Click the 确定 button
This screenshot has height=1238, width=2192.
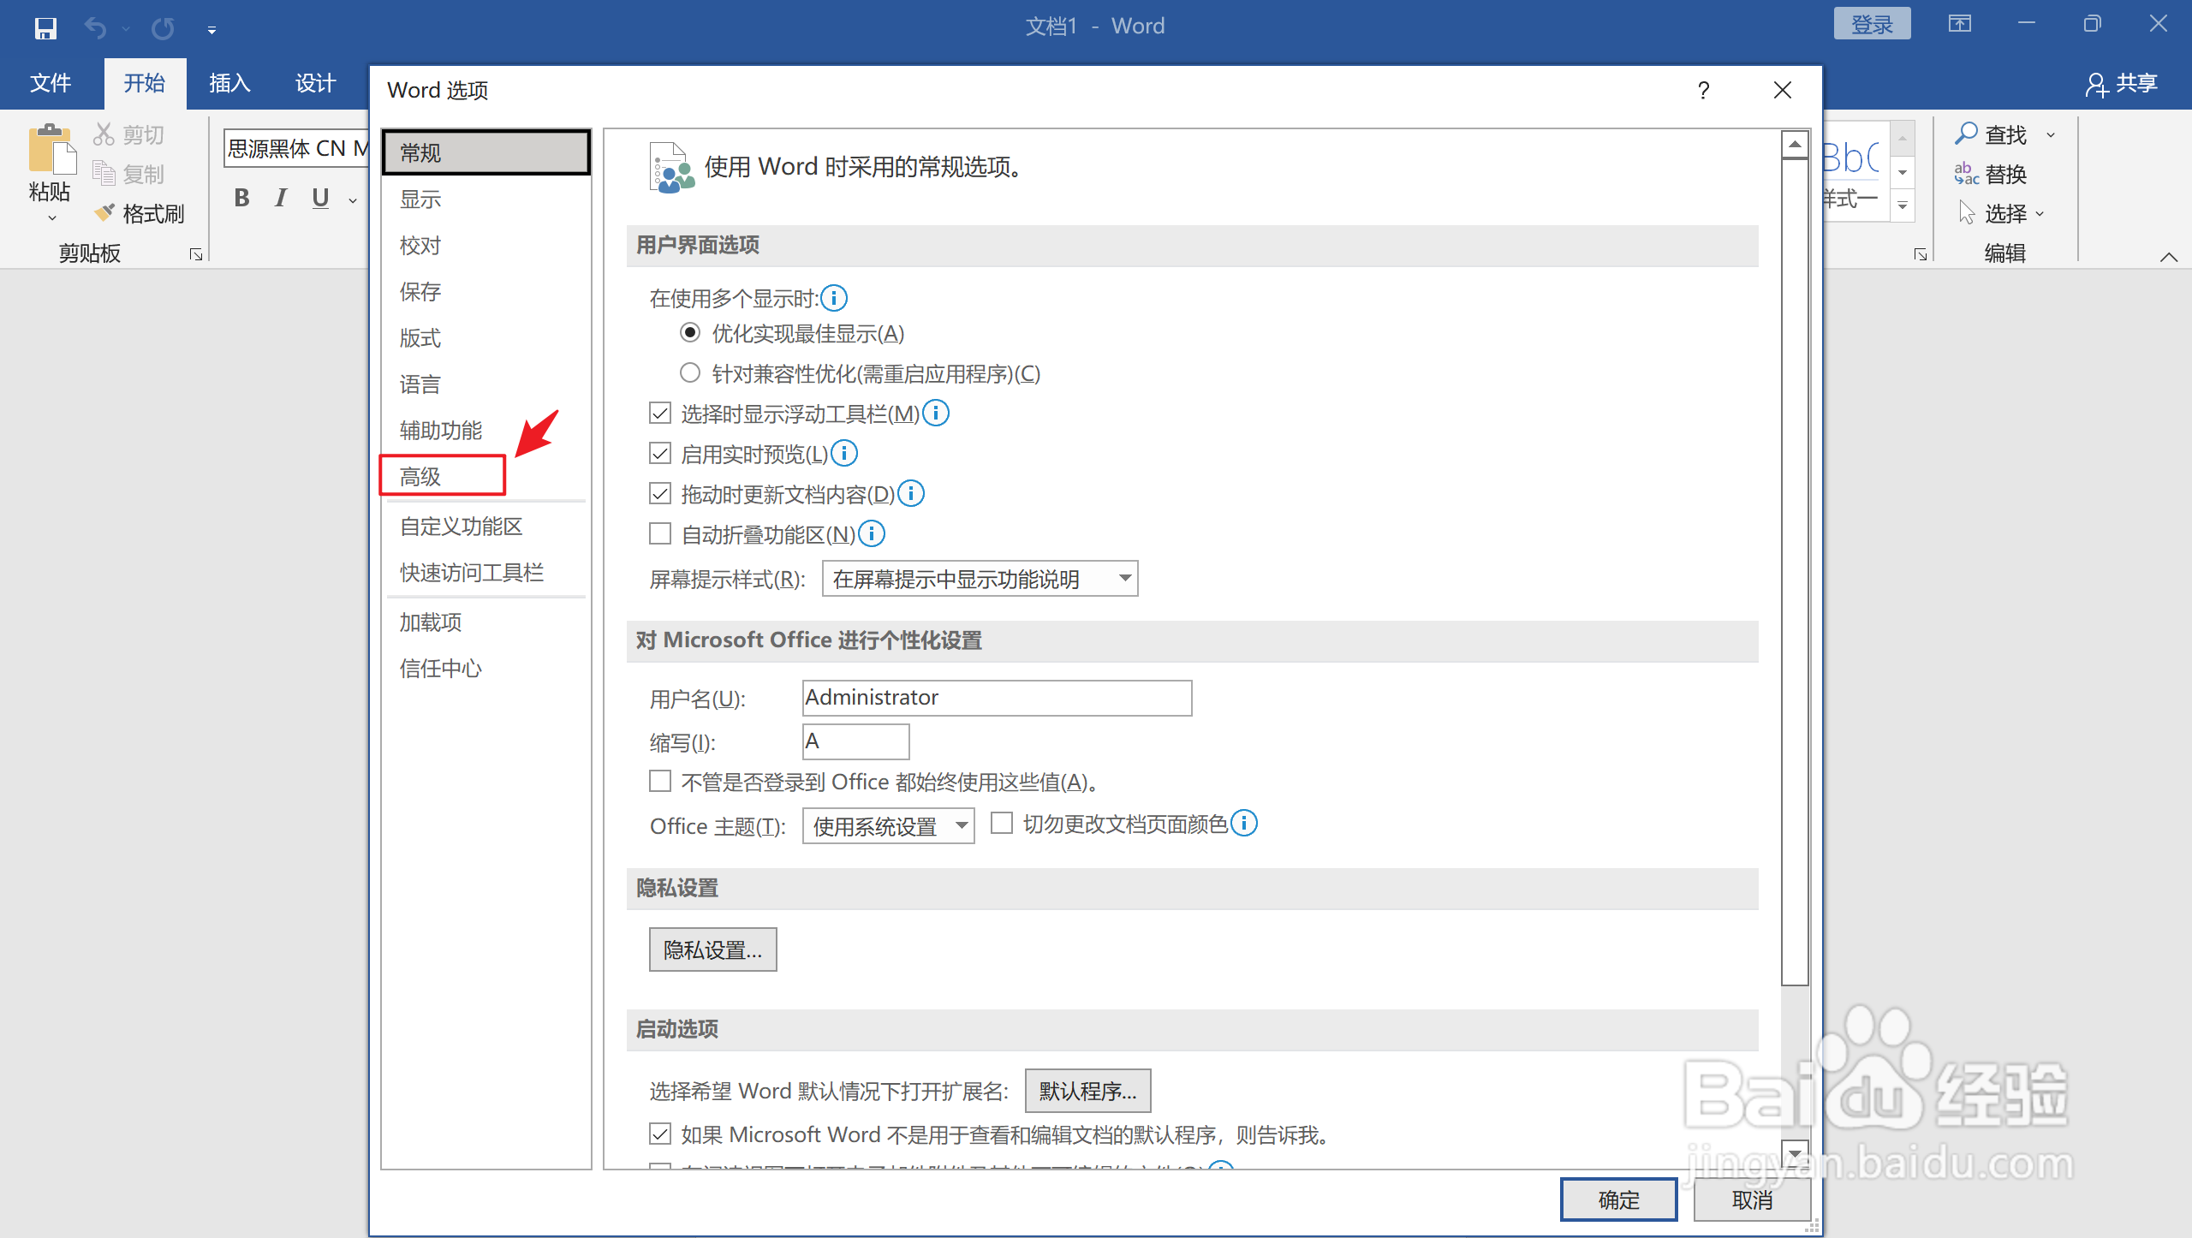point(1618,1199)
